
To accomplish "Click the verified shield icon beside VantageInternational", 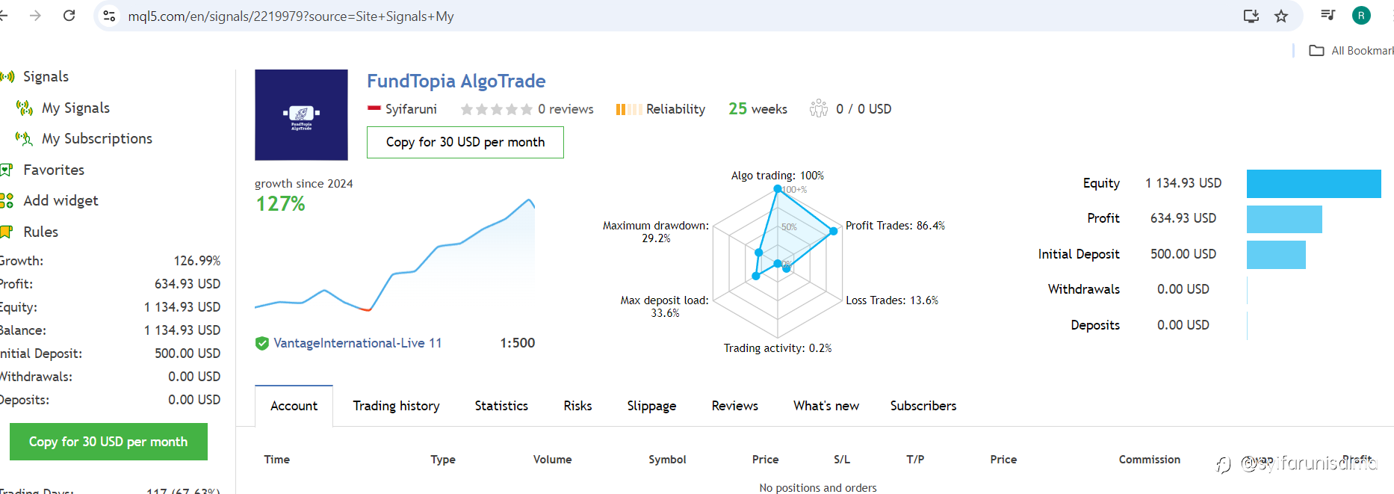I will (x=262, y=343).
